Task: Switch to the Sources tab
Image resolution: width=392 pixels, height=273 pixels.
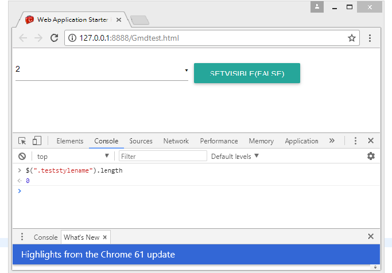Action: [141, 141]
